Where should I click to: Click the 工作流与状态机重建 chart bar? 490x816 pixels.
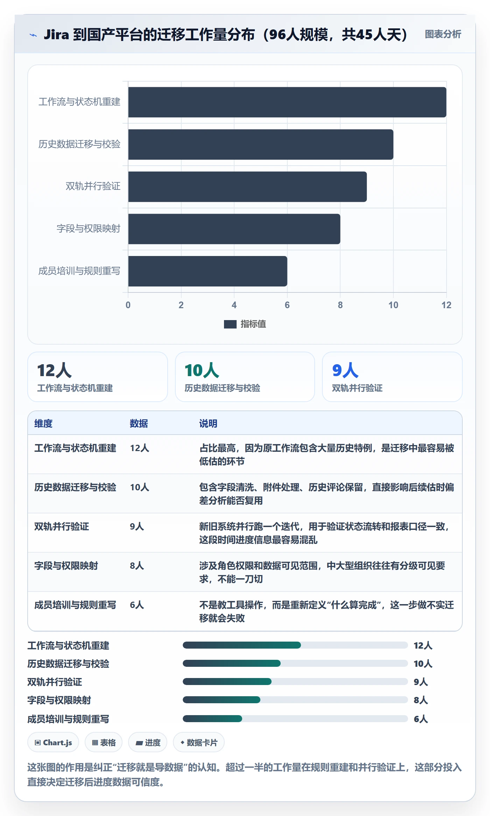click(x=287, y=102)
